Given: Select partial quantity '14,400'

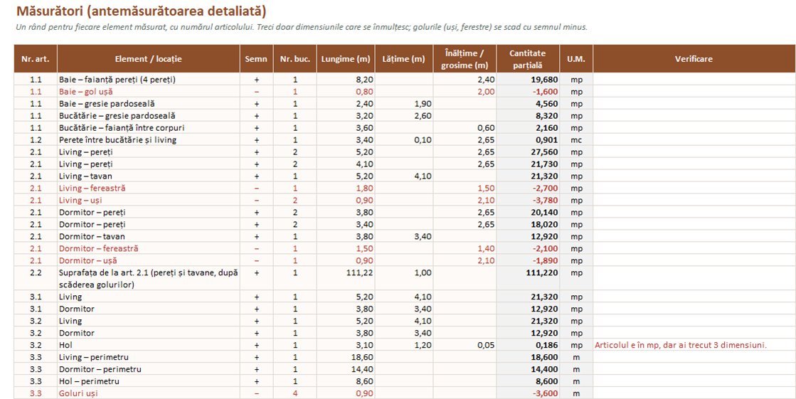Looking at the screenshot, I should tap(528, 370).
